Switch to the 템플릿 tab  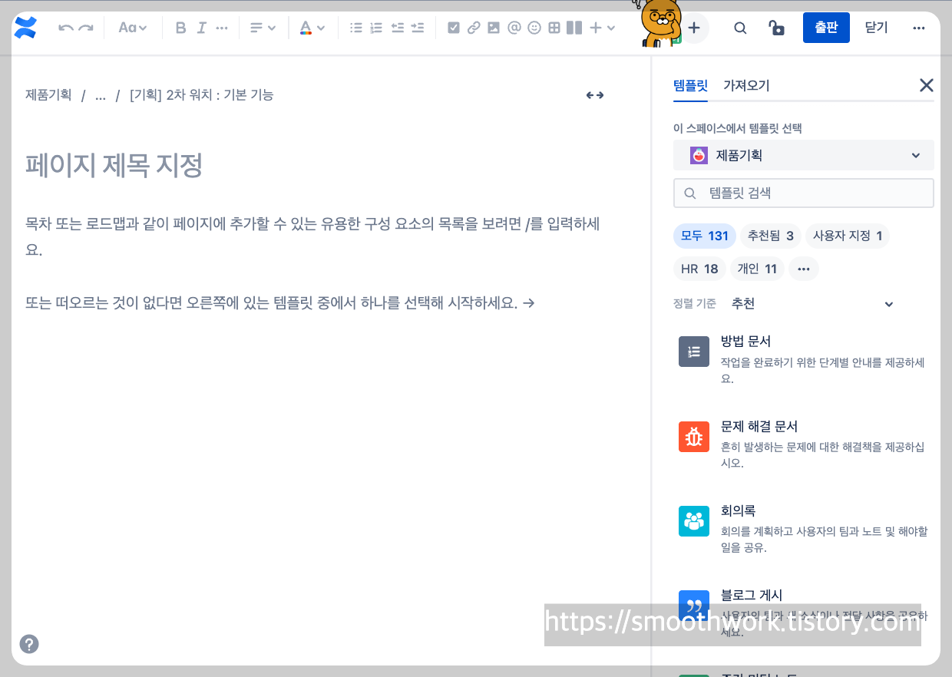[x=690, y=86]
